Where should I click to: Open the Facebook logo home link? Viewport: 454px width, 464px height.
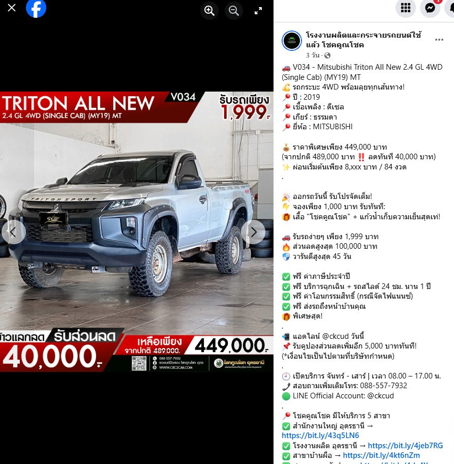point(36,8)
